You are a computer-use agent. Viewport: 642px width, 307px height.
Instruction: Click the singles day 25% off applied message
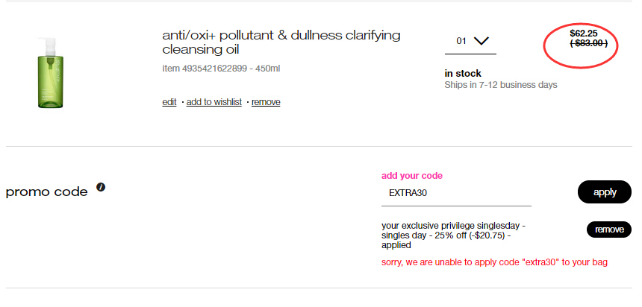(x=453, y=235)
